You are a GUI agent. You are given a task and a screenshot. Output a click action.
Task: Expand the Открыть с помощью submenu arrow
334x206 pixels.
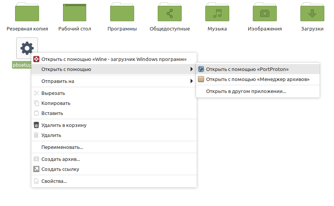(191, 69)
